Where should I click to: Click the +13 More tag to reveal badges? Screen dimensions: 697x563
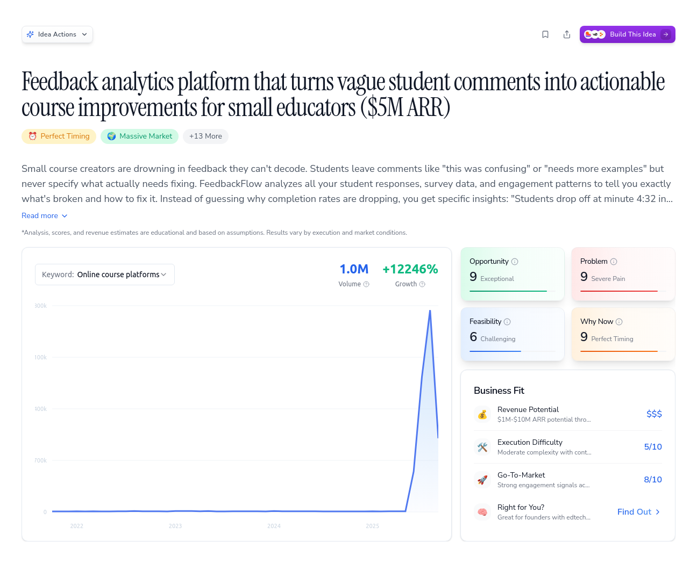205,136
